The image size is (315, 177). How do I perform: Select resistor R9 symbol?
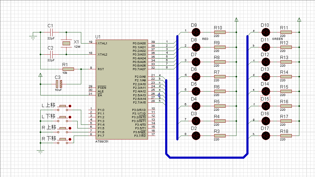coord(220,47)
